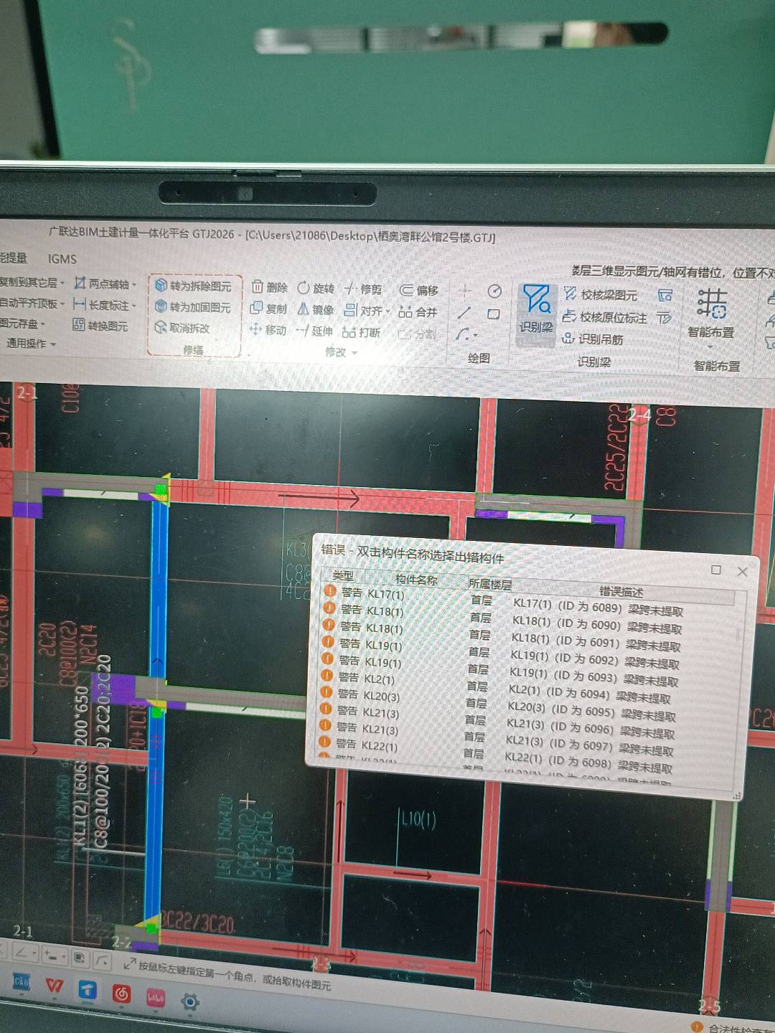Expand the 修改 group dropdown
Screen dimensions: 775x1033
[353, 353]
